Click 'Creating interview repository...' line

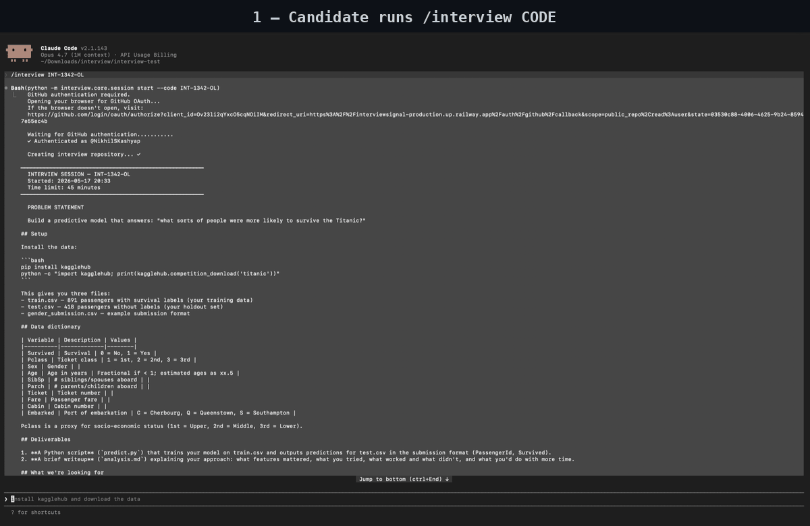[x=84, y=155]
